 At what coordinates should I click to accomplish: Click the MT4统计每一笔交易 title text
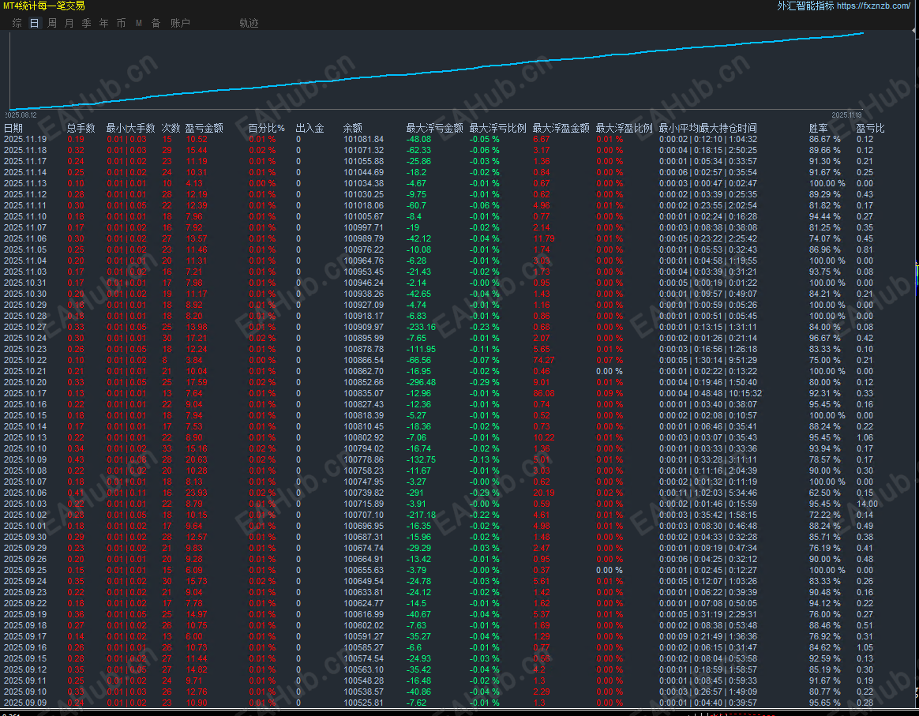click(x=44, y=6)
